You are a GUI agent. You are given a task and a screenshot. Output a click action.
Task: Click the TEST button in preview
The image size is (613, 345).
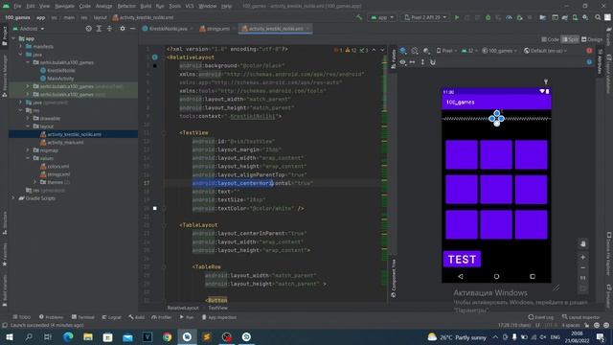tap(462, 260)
